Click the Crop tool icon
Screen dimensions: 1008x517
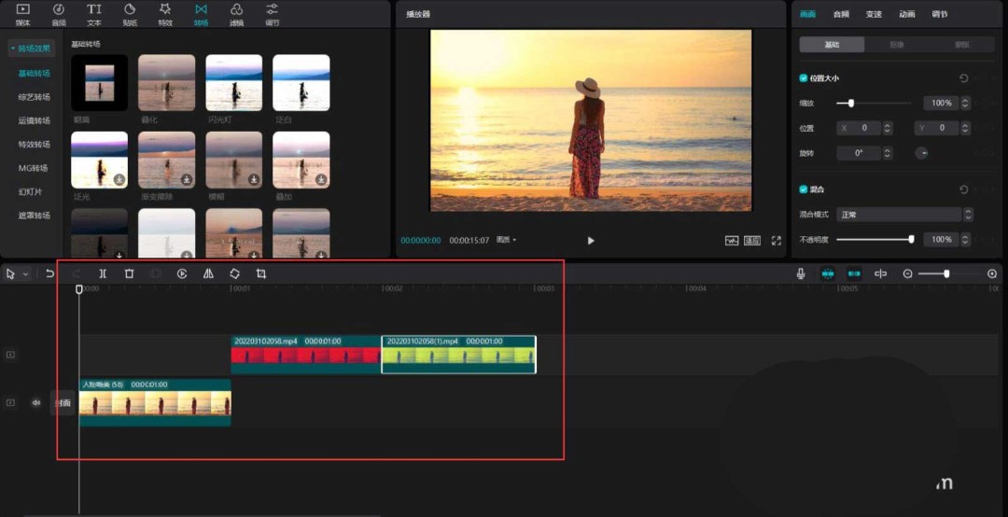tap(261, 273)
